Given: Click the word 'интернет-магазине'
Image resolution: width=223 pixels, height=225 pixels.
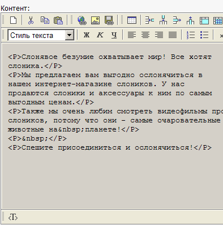Looking at the screenshot, I should point(74,84).
